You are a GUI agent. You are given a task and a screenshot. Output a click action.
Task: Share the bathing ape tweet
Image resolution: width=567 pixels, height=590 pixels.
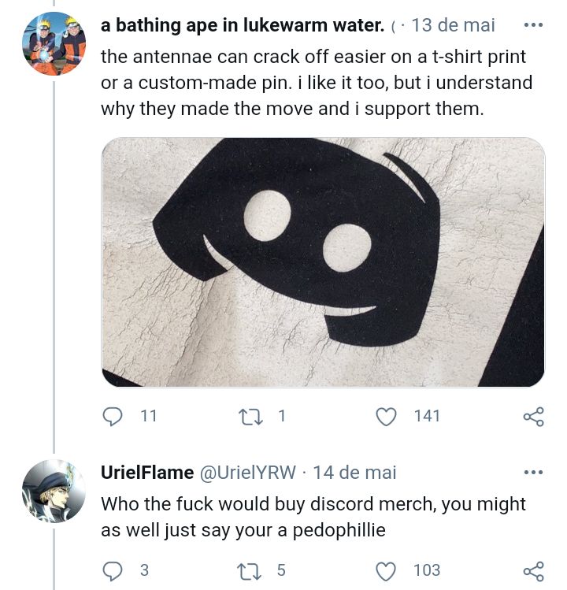tap(533, 417)
